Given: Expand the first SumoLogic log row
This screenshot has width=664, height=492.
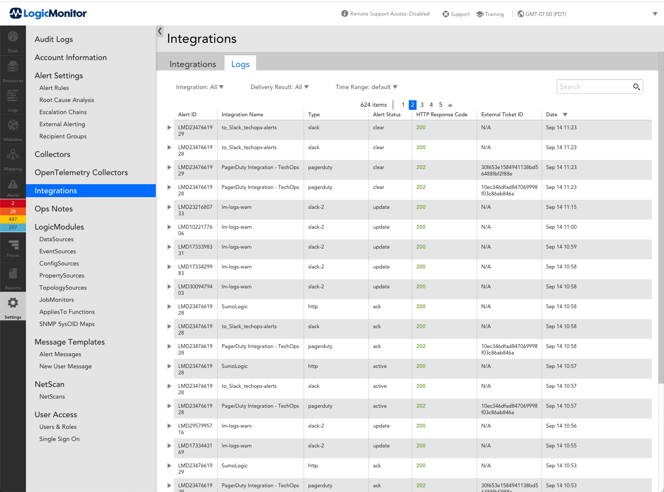Looking at the screenshot, I should (x=169, y=307).
